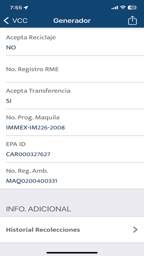
Task: Select the Generador title
Action: coord(72,21)
